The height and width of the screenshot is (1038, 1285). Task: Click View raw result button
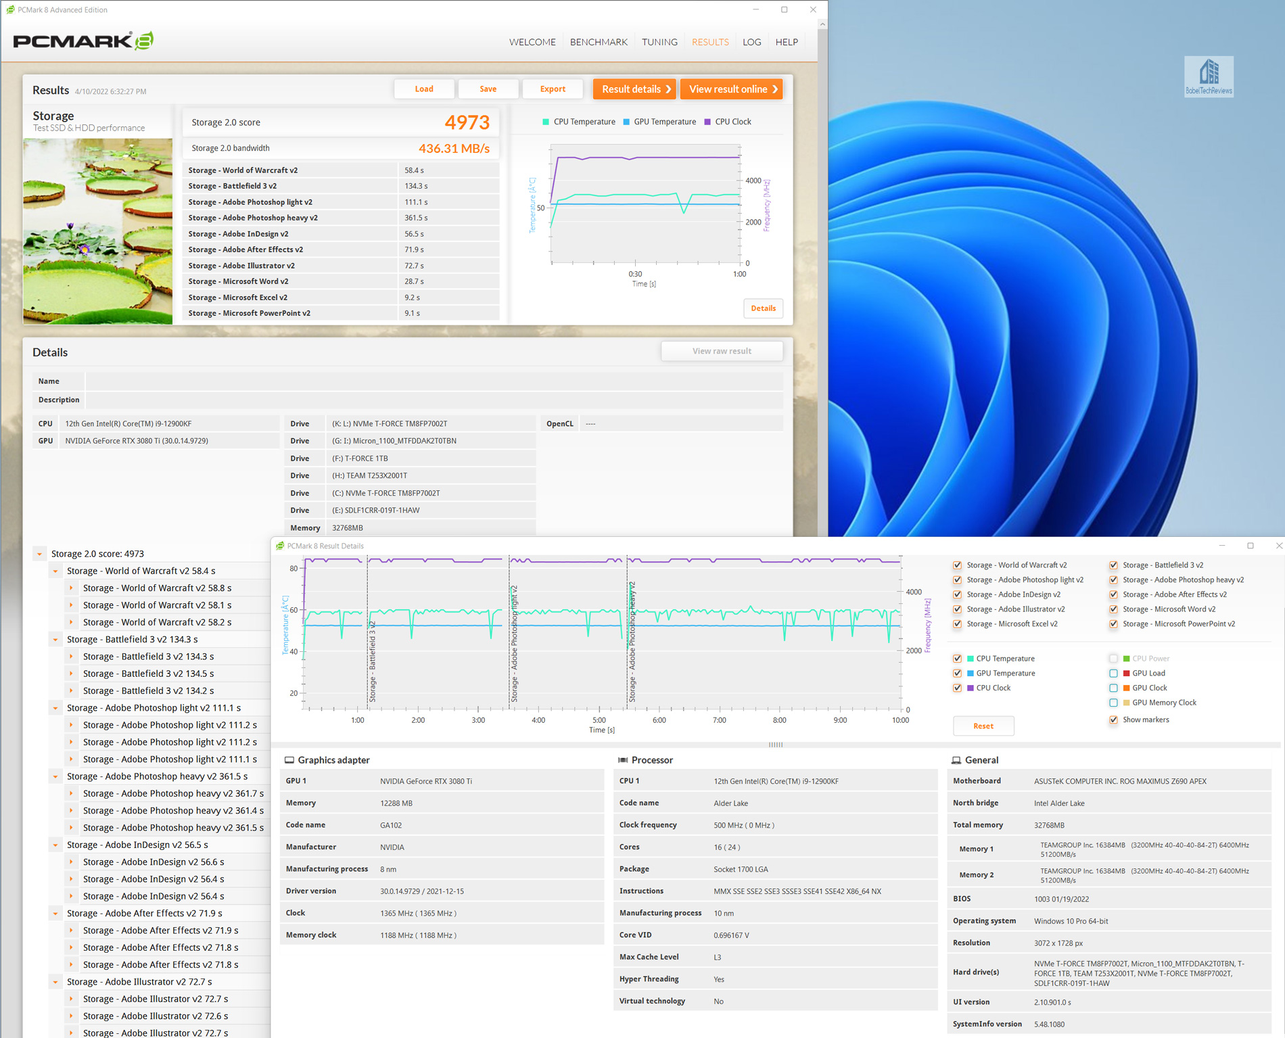[x=722, y=351]
